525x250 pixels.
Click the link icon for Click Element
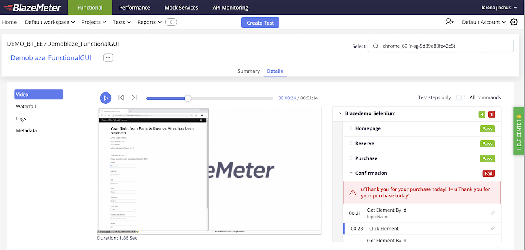coord(493,229)
